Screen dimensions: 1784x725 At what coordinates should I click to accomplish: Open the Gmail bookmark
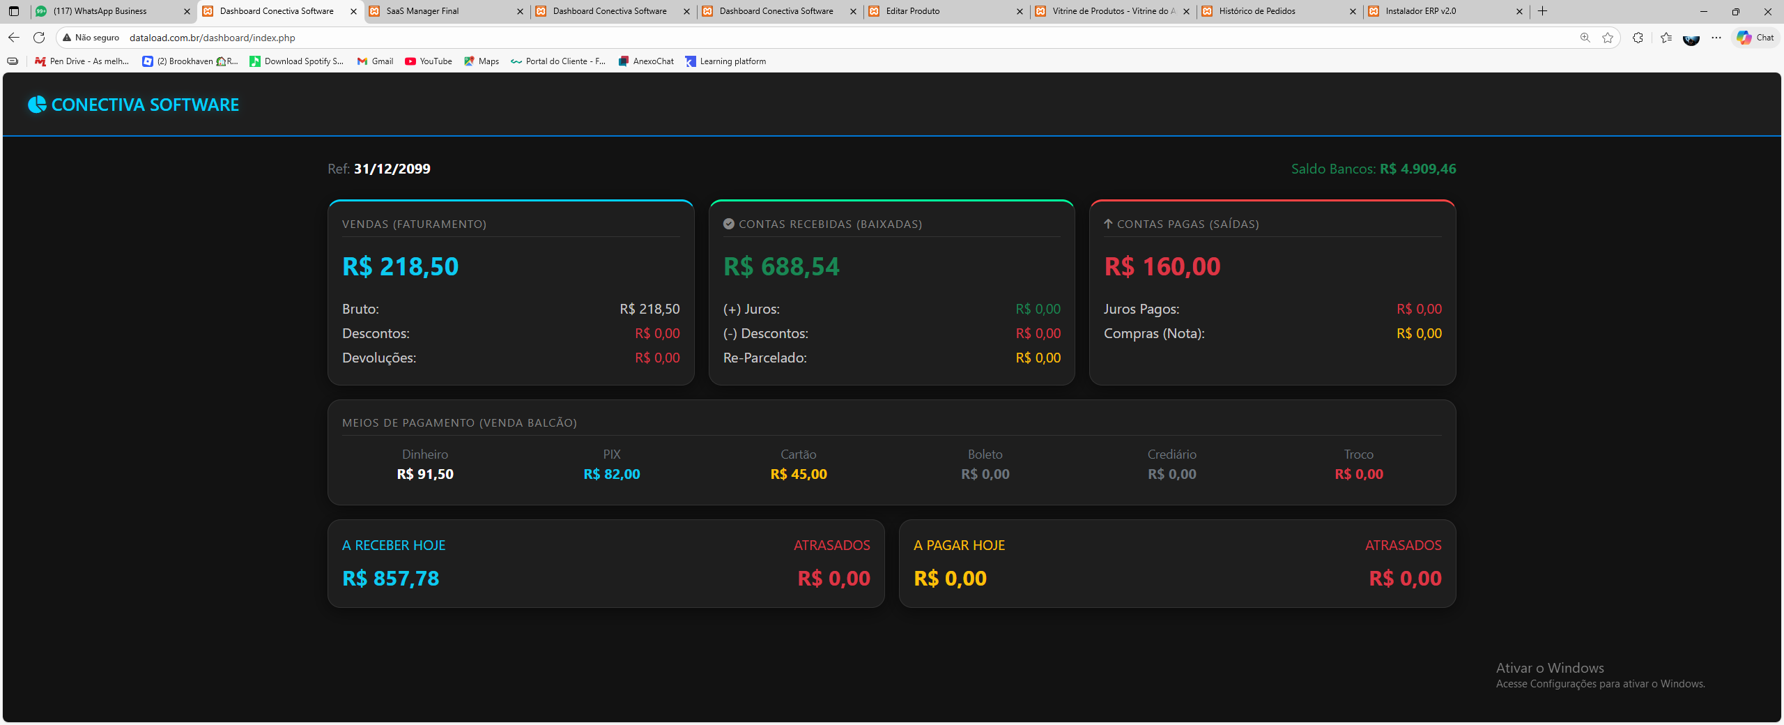(x=374, y=61)
